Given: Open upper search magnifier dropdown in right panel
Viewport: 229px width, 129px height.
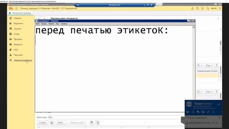Looking at the screenshot, I should (199, 65).
